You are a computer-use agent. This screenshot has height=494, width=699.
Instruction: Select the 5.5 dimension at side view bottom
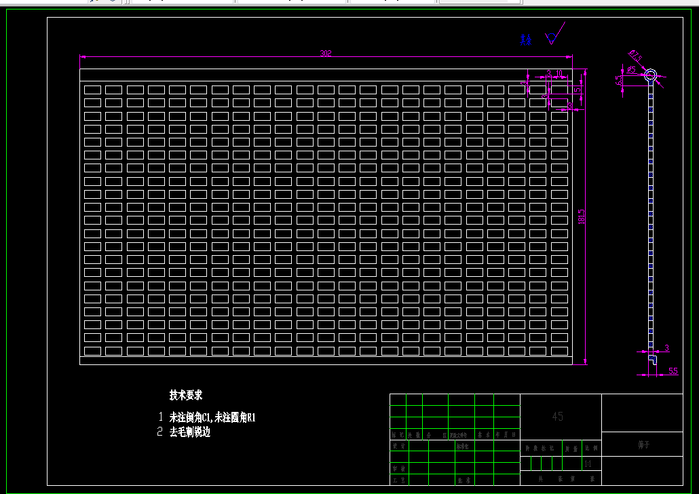pyautogui.click(x=673, y=370)
